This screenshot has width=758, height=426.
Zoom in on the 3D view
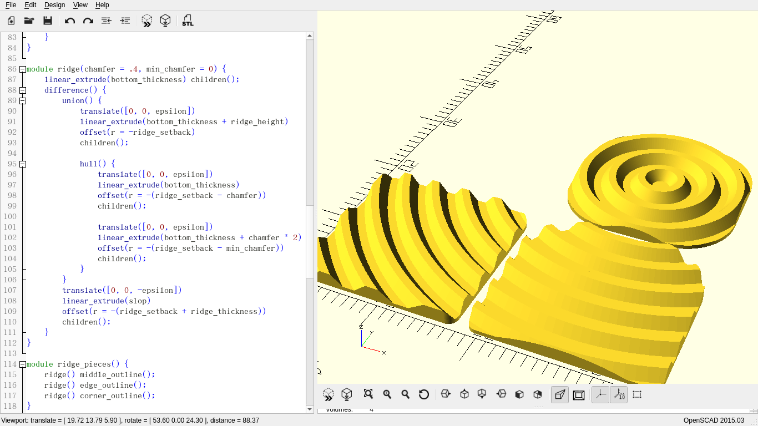click(x=387, y=394)
